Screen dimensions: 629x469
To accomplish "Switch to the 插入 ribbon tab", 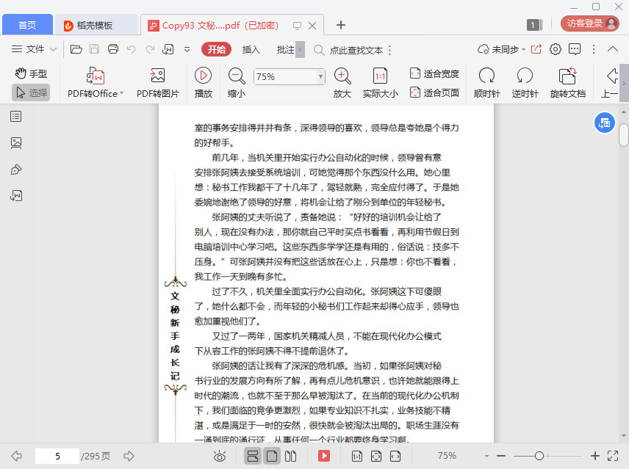I will pos(251,49).
